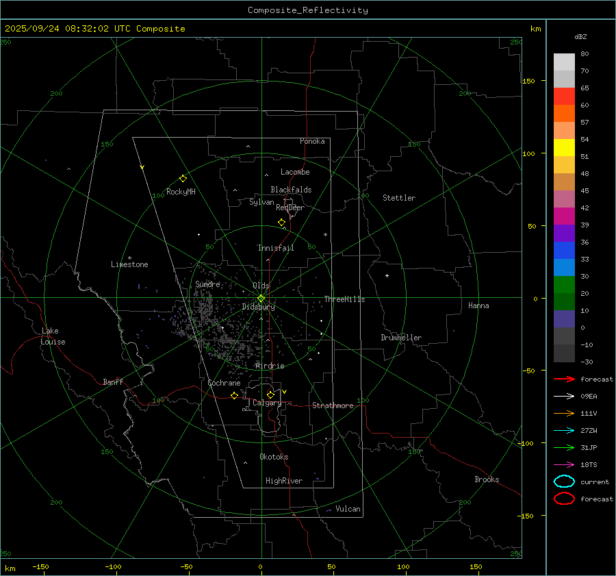The width and height of the screenshot is (616, 576).
Task: Click the UTC Composite timestamp text
Action: [x=95, y=29]
